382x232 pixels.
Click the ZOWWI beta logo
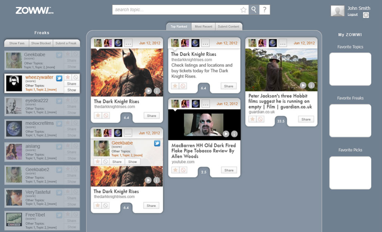pyautogui.click(x=35, y=10)
